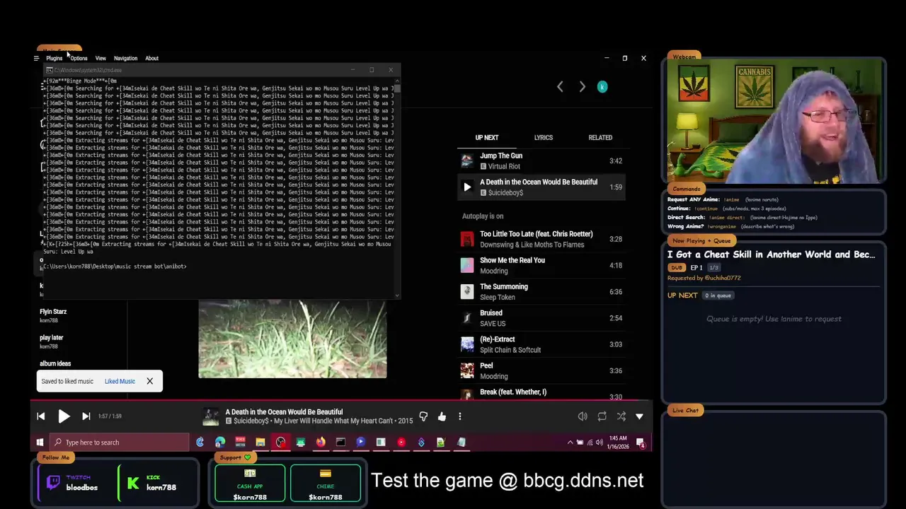The height and width of the screenshot is (509, 906).
Task: Show hidden system tray icons
Action: pyautogui.click(x=570, y=443)
